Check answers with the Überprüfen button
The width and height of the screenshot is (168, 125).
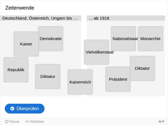(25, 108)
